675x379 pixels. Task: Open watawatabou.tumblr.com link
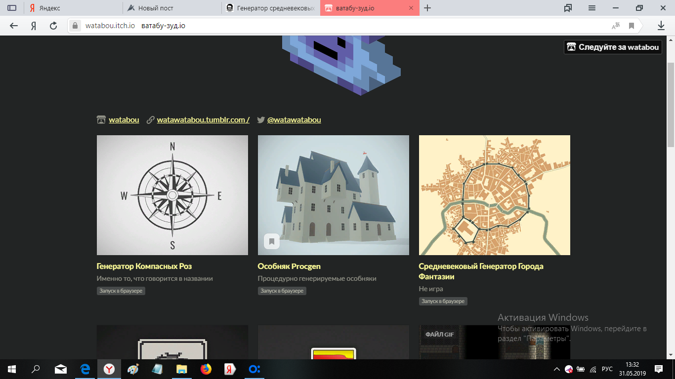pyautogui.click(x=203, y=120)
